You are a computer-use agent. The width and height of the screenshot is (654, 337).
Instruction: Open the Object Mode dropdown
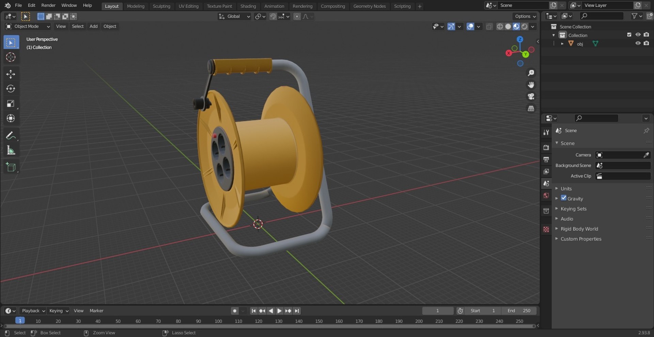pyautogui.click(x=28, y=27)
